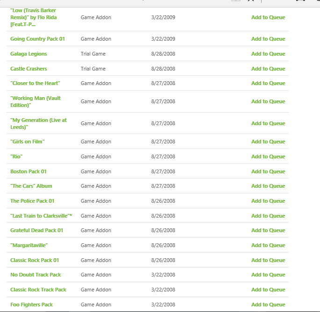The height and width of the screenshot is (312, 320).
Task: Open the Boston Pack 01 link
Action: tap(28, 171)
